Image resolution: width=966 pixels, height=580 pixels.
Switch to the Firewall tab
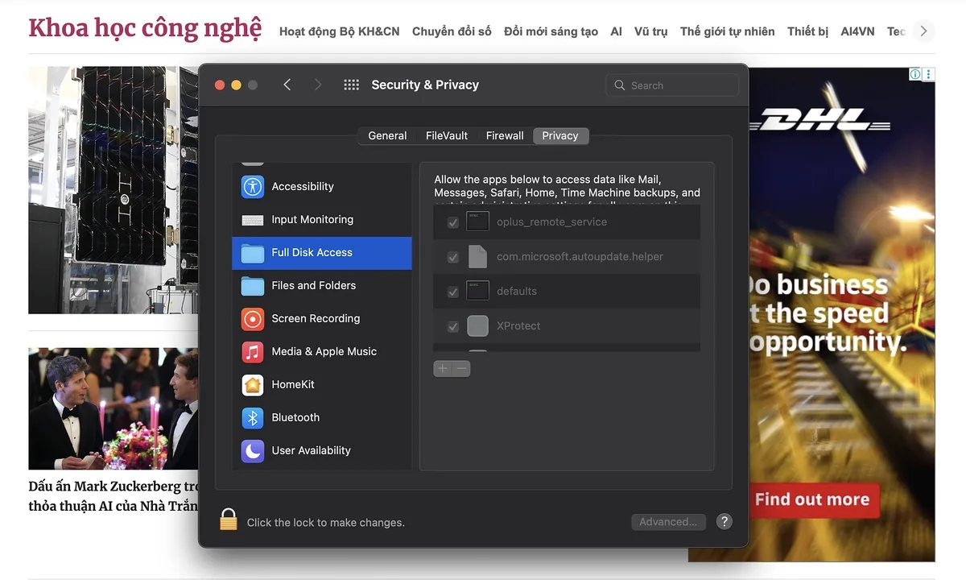(x=505, y=136)
